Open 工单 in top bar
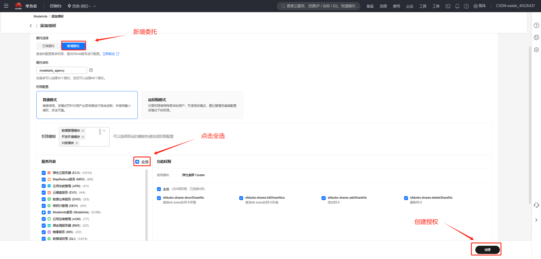 436,6
